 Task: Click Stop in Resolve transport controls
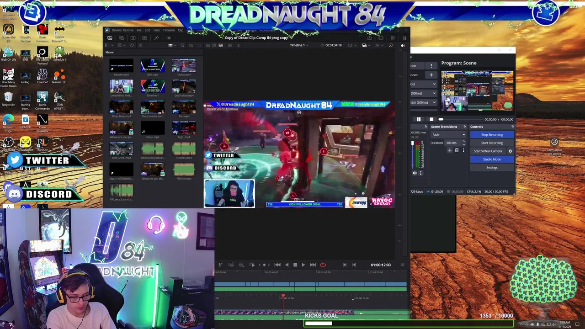point(295,265)
